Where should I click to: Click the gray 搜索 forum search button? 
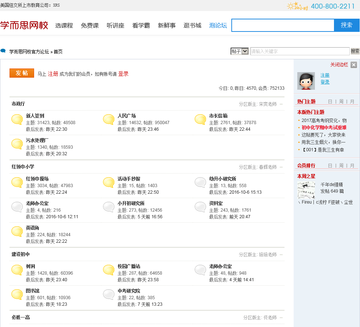click(355, 51)
